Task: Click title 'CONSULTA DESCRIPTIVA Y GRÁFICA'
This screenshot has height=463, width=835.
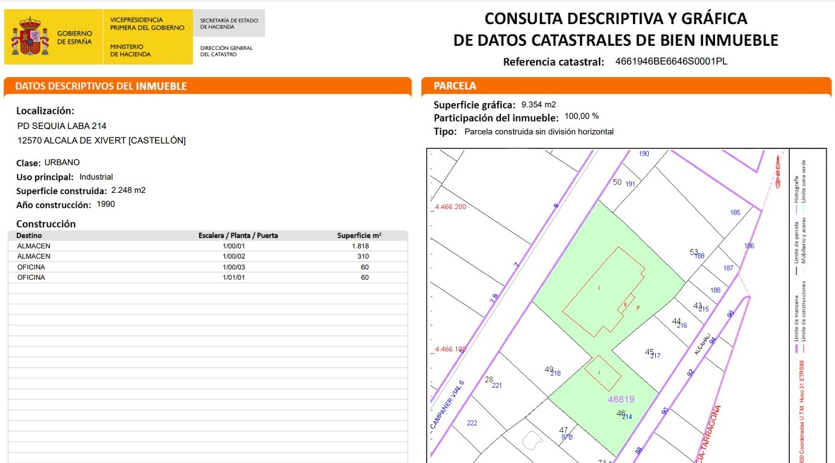Action: (616, 18)
